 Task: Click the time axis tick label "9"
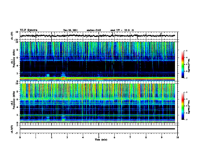pos(162,137)
